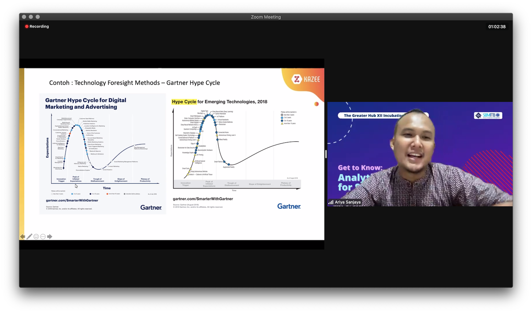This screenshot has height=313, width=532.
Task: Toggle the subtitles icon on the slide toolbar
Action: [x=36, y=236]
